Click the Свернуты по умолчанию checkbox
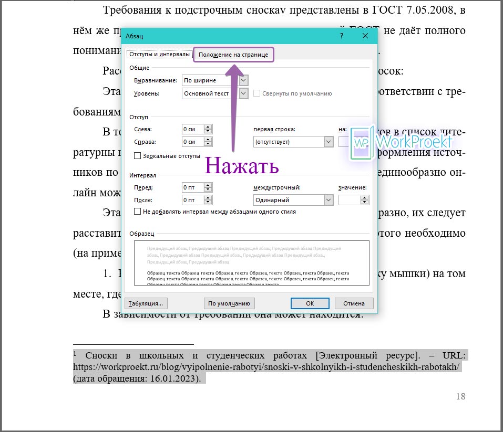This screenshot has width=503, height=432. tap(256, 93)
